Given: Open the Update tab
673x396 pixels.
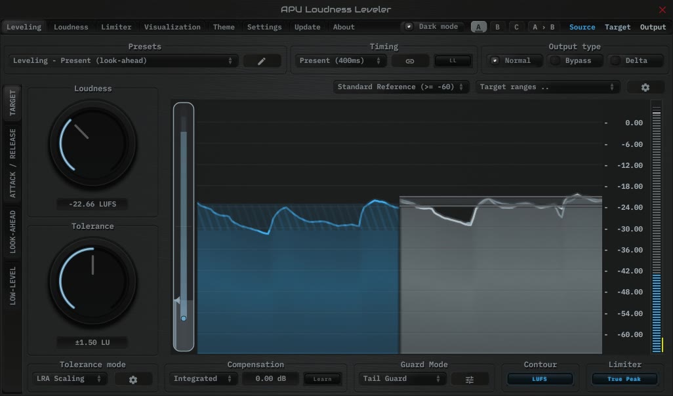Looking at the screenshot, I should (308, 27).
